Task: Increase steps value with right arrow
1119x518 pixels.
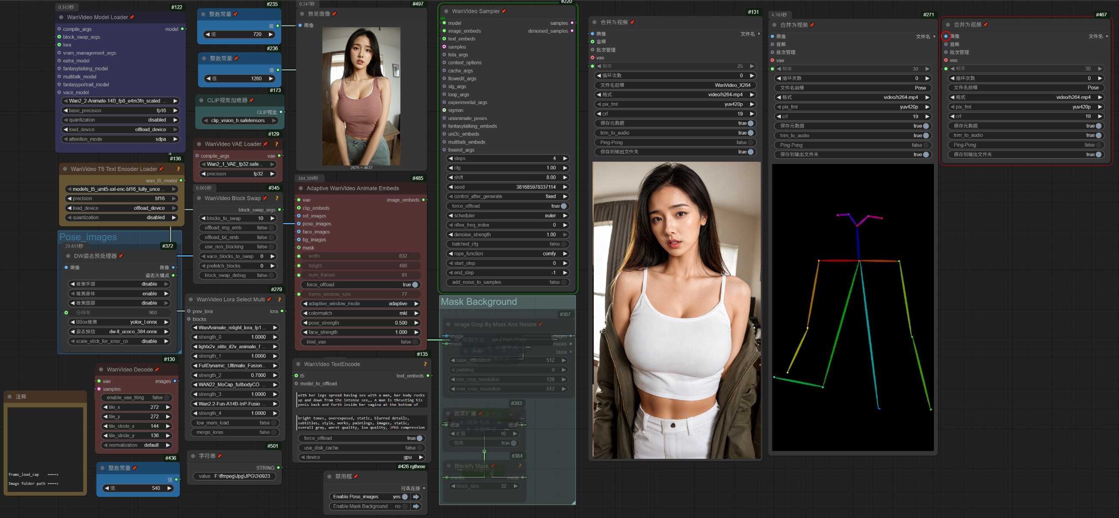Action: click(x=565, y=158)
